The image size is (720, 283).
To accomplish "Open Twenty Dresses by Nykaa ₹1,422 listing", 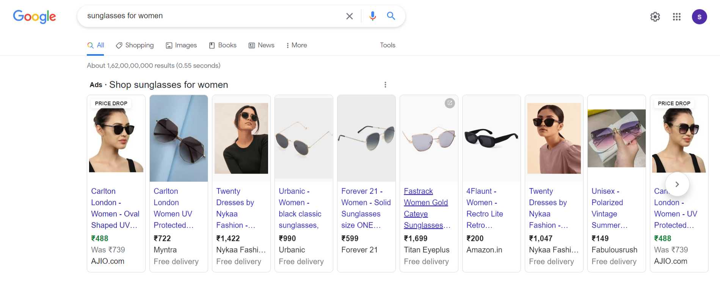I will coord(235,208).
